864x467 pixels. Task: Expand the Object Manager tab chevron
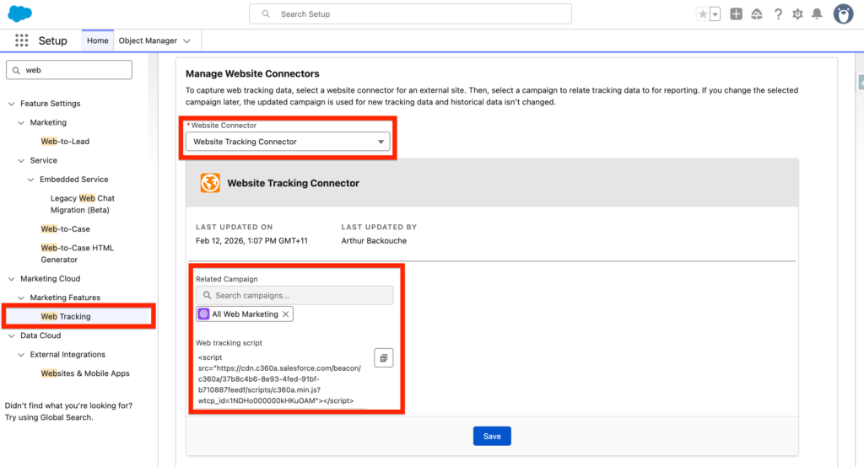tap(186, 40)
